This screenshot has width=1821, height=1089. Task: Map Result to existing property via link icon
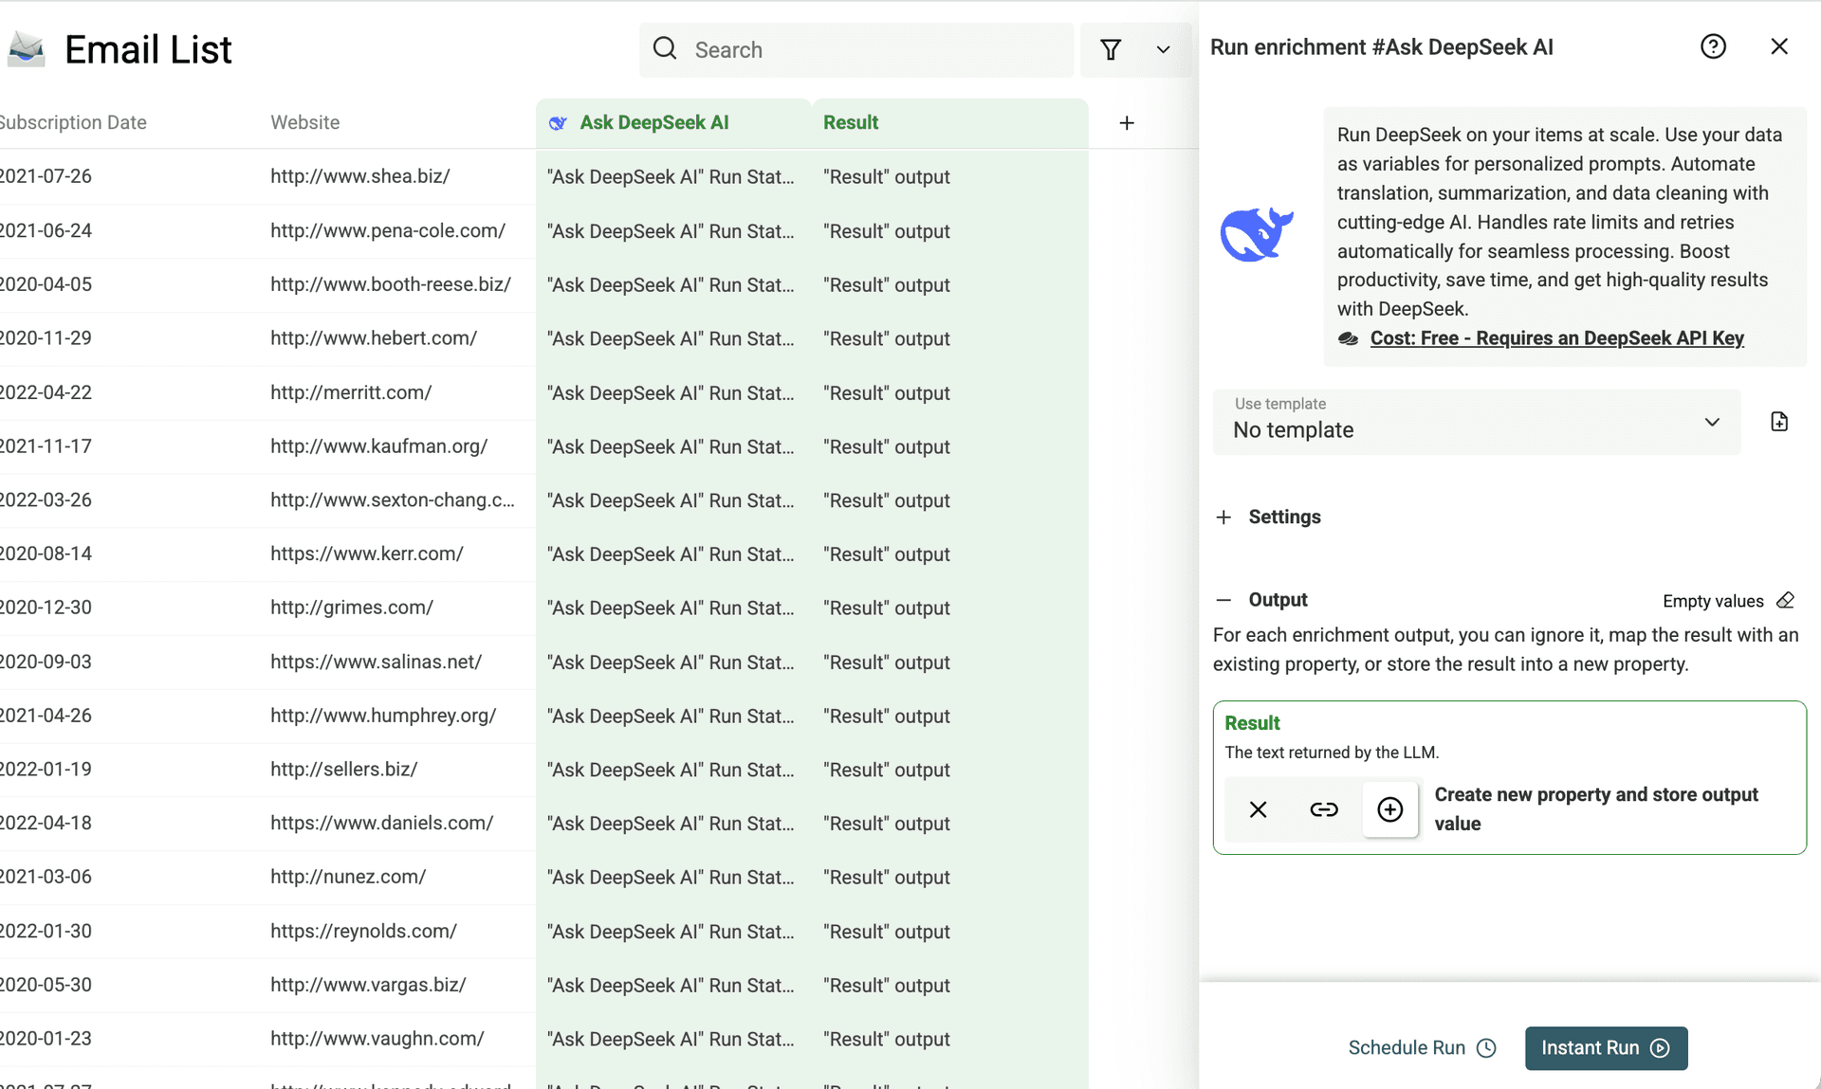1324,809
